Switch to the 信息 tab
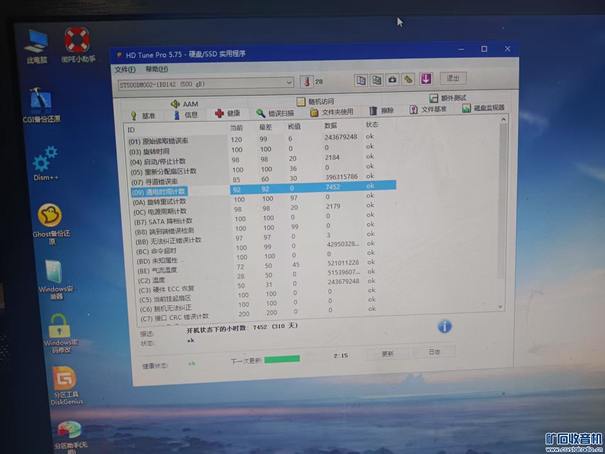The width and height of the screenshot is (605, 454). [x=186, y=115]
